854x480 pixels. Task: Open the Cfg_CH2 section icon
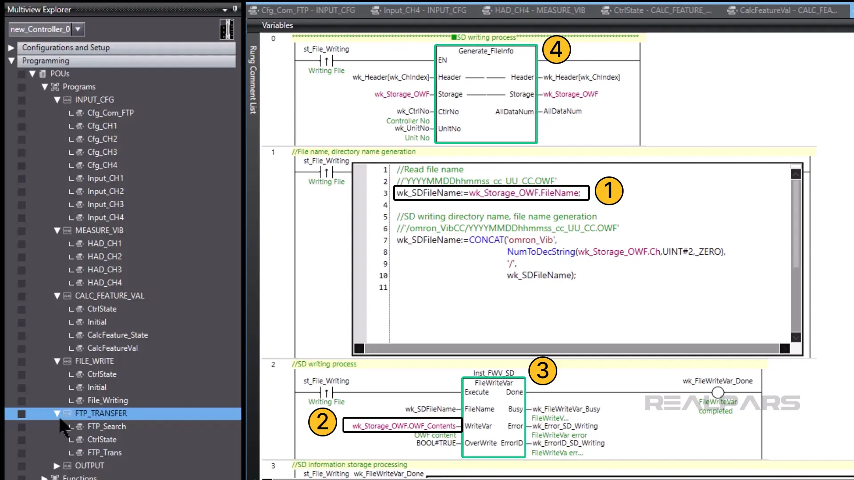tap(80, 139)
